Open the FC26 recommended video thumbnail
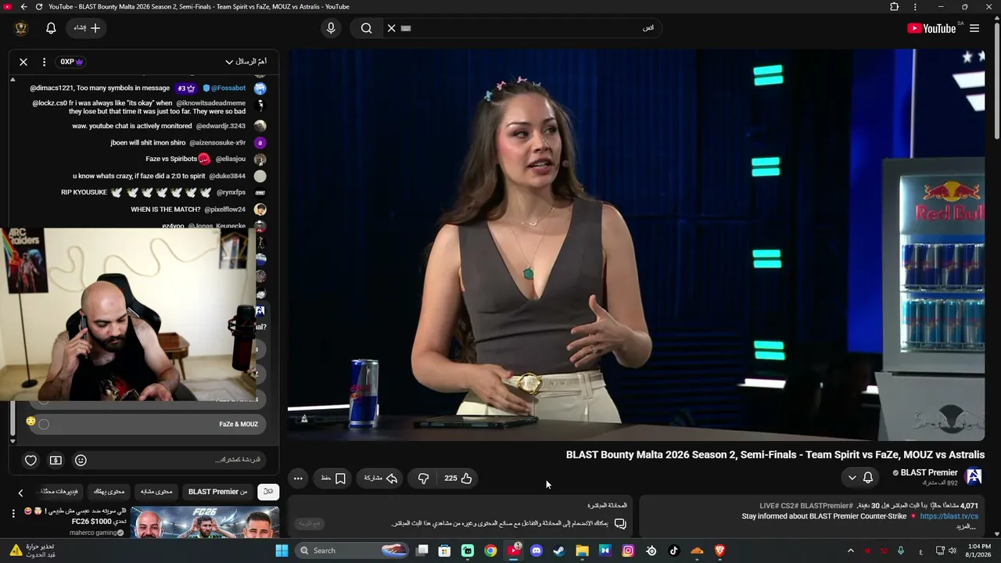The height and width of the screenshot is (563, 1001). [205, 522]
